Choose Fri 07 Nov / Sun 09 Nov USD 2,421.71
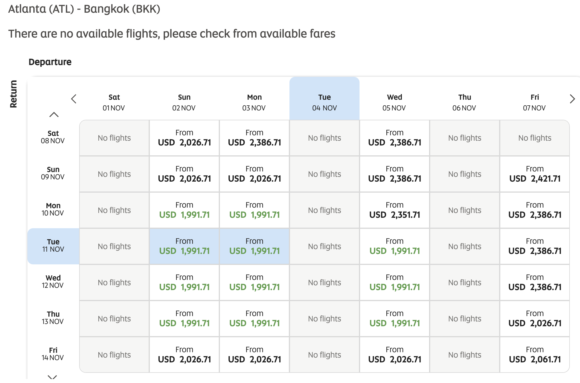 click(x=535, y=174)
